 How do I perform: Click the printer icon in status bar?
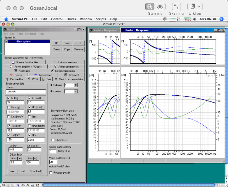click(33, 185)
